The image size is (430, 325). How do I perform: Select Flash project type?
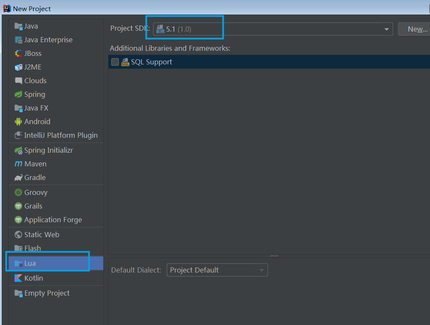pos(56,248)
